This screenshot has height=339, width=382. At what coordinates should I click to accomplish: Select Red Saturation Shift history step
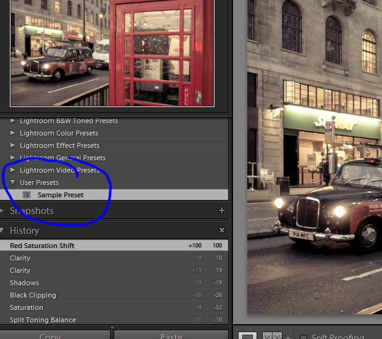point(42,246)
